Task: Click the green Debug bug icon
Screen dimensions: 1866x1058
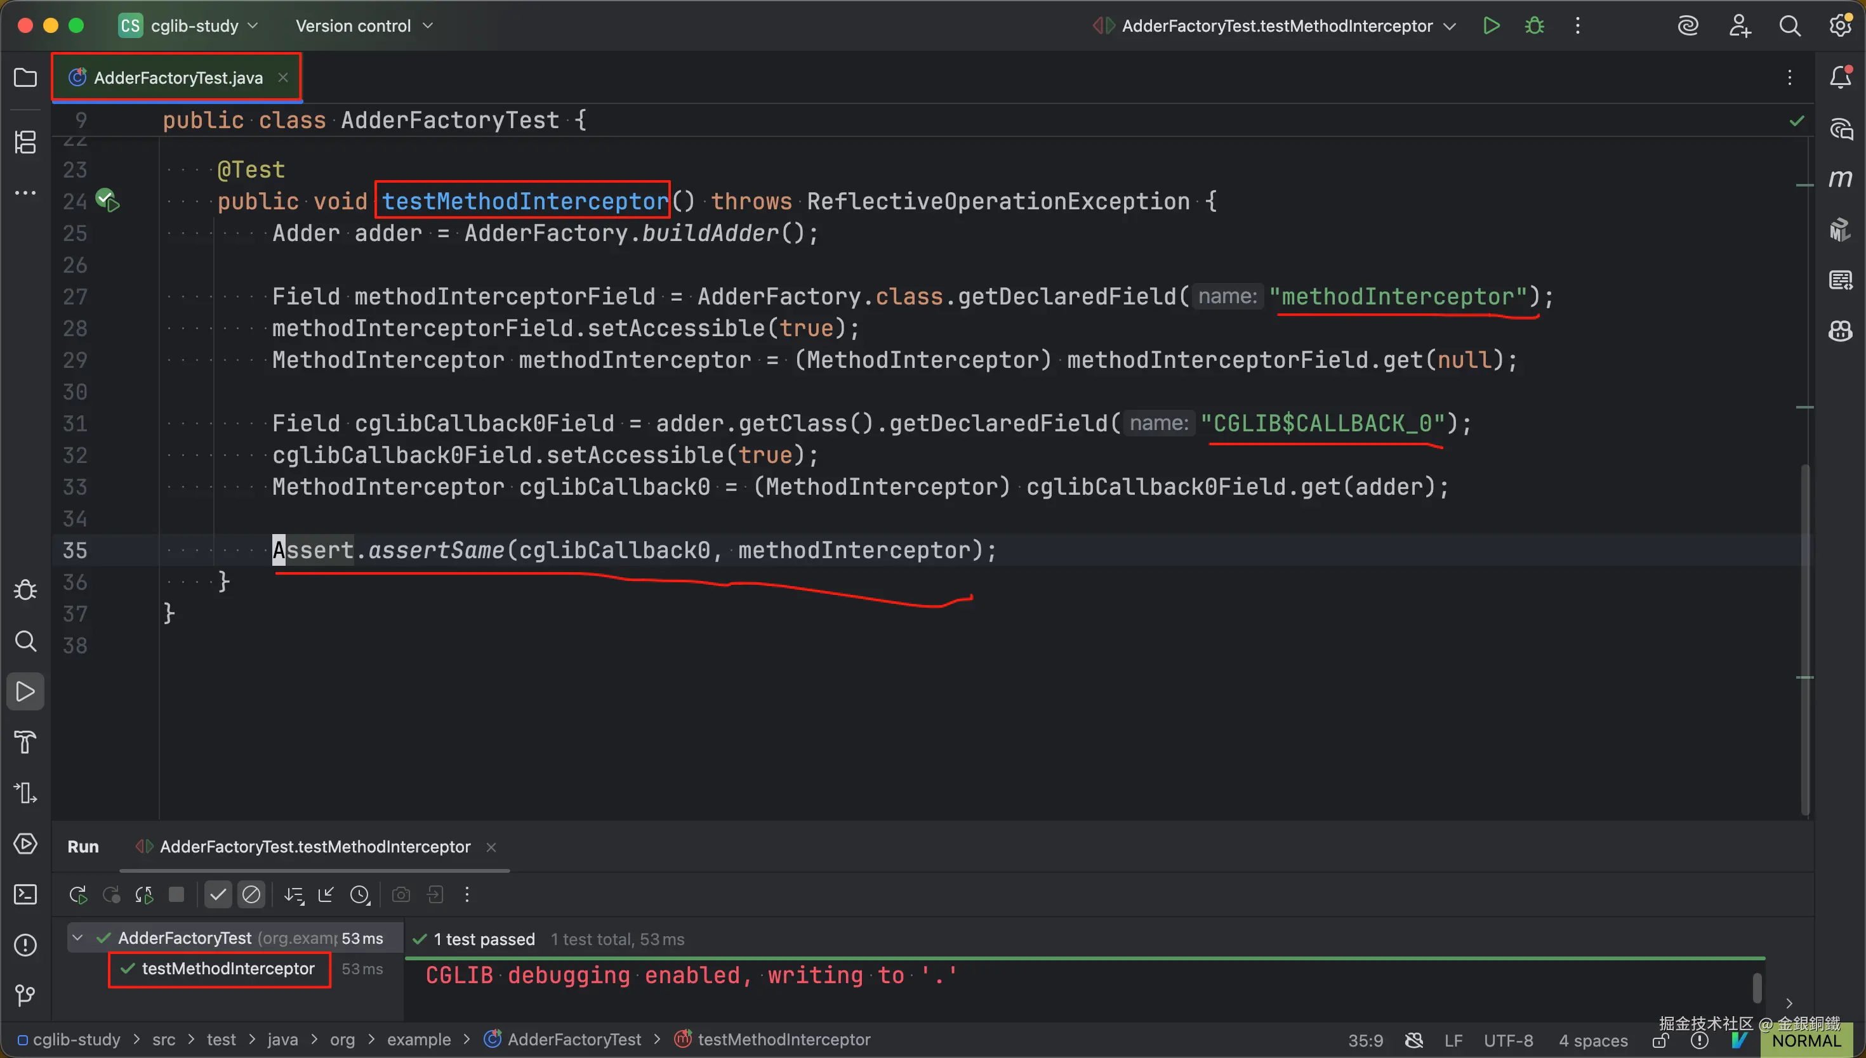Action: [x=1534, y=26]
